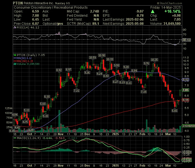
Task: Click the 8.97 price label
Action: click(x=69, y=70)
